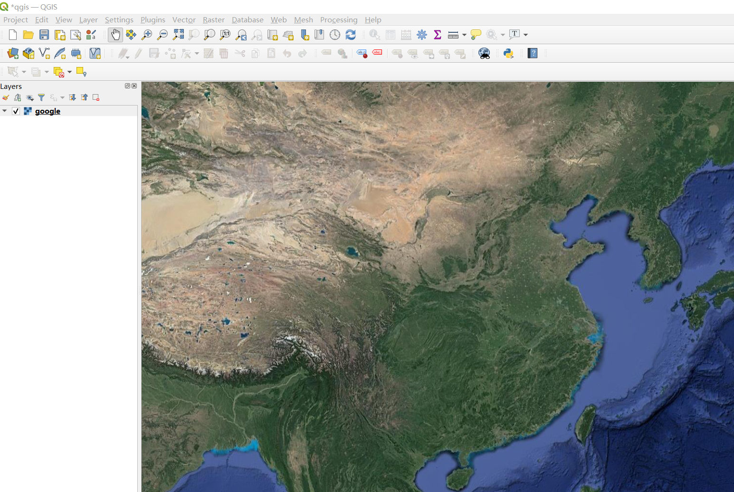This screenshot has width=734, height=492.
Task: Open the Edit menu
Action: pos(42,19)
